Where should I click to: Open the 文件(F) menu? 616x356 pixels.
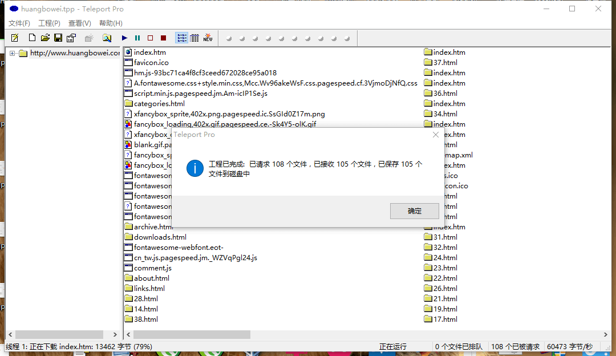point(19,23)
